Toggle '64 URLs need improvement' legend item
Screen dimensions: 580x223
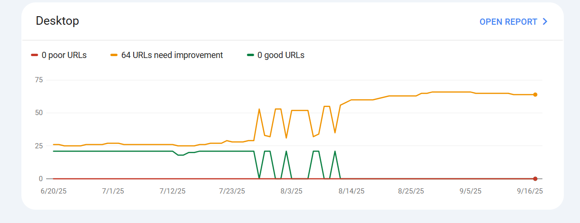pyautogui.click(x=167, y=55)
